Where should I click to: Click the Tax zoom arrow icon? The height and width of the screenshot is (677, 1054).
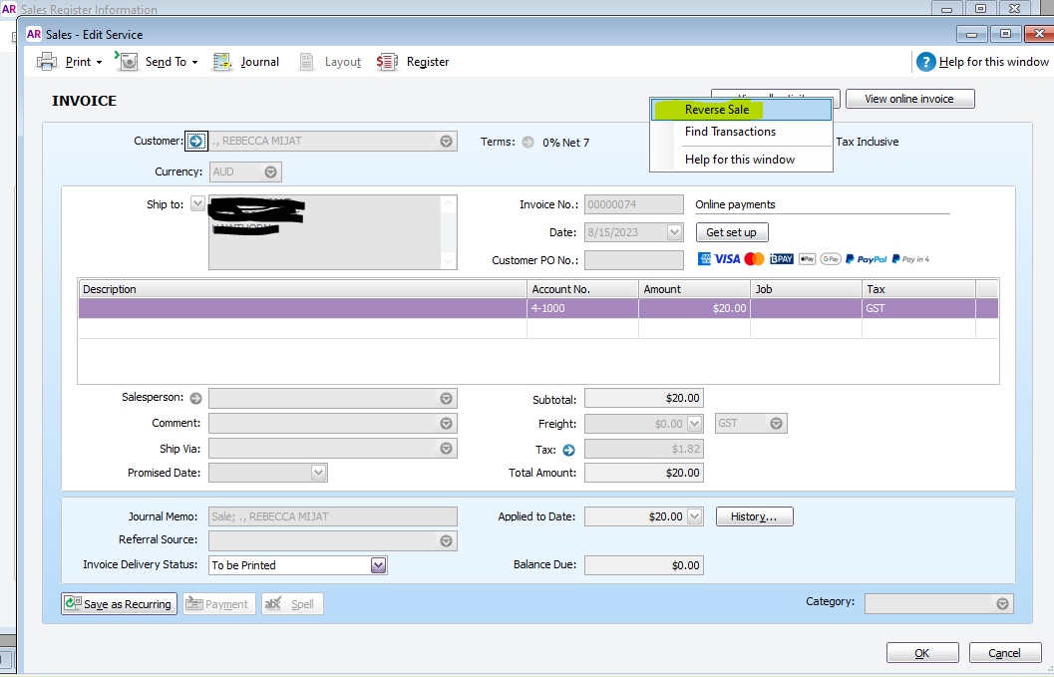click(x=569, y=450)
